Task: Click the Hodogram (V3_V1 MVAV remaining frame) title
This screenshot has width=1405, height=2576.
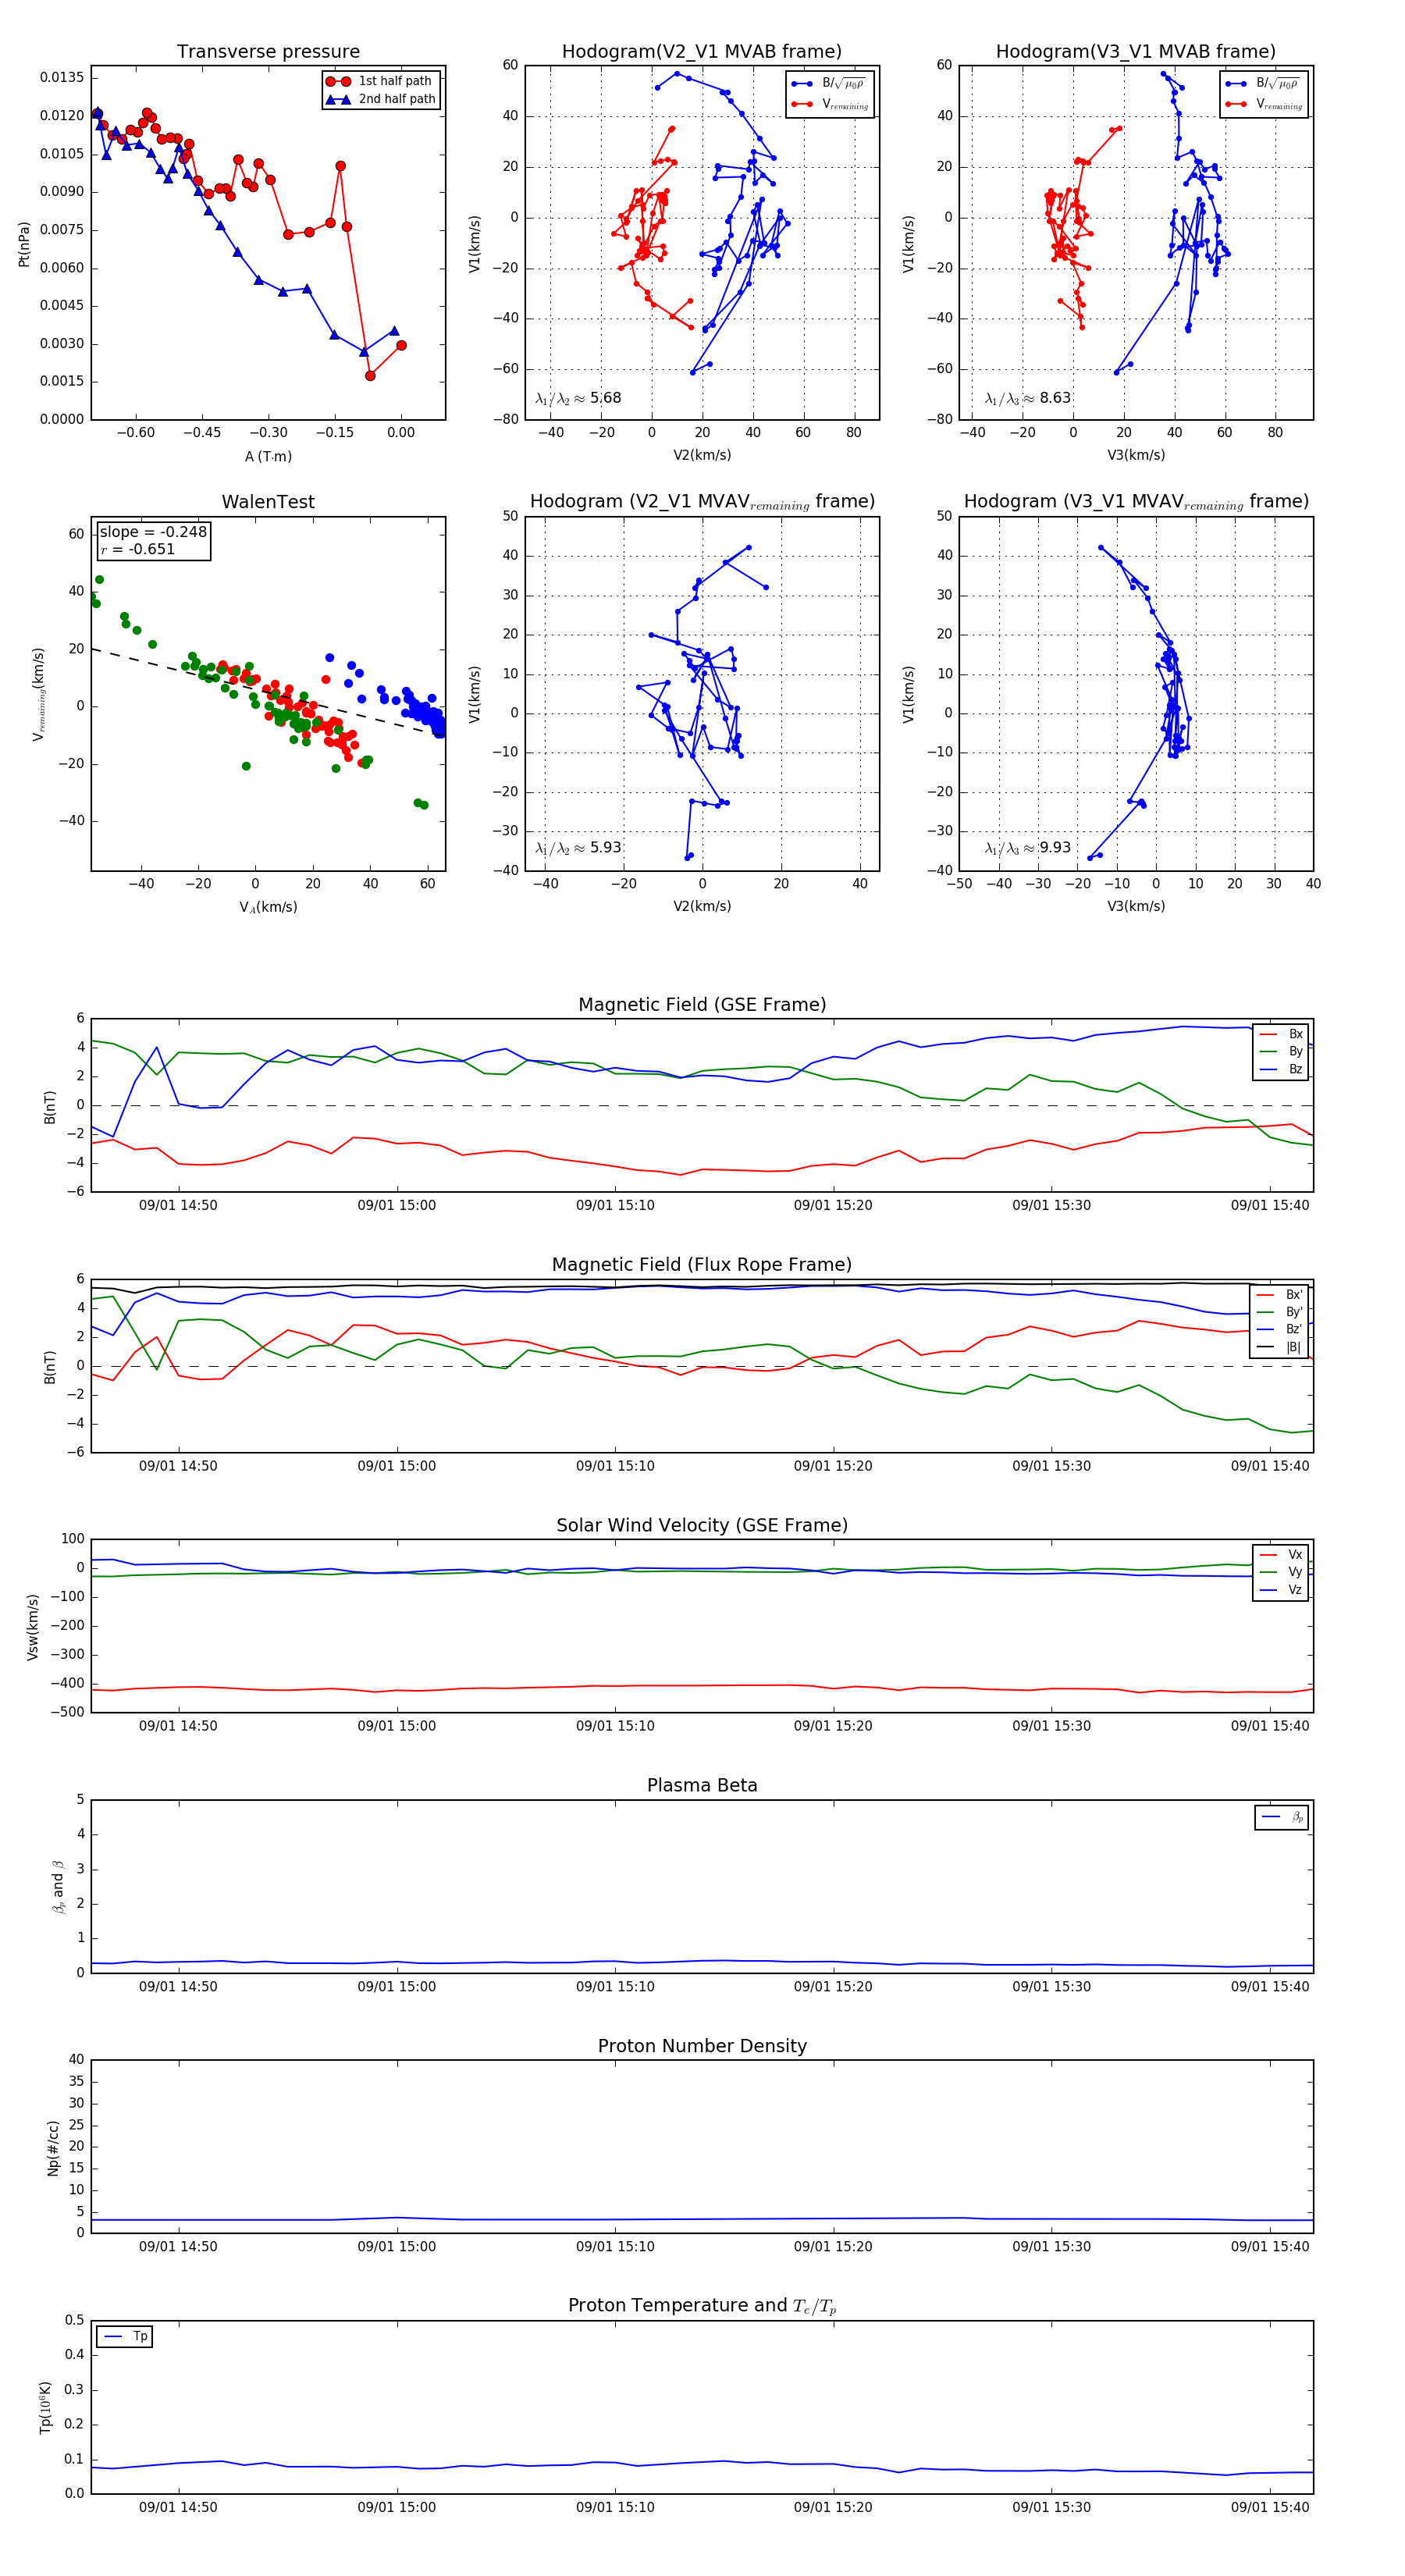Action: [x=1136, y=502]
